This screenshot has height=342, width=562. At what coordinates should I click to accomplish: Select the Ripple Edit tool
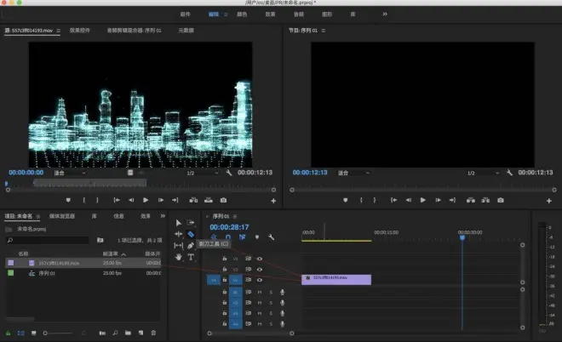(x=179, y=234)
